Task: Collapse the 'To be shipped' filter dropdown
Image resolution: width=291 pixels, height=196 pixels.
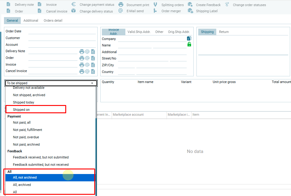Action: tap(92, 83)
